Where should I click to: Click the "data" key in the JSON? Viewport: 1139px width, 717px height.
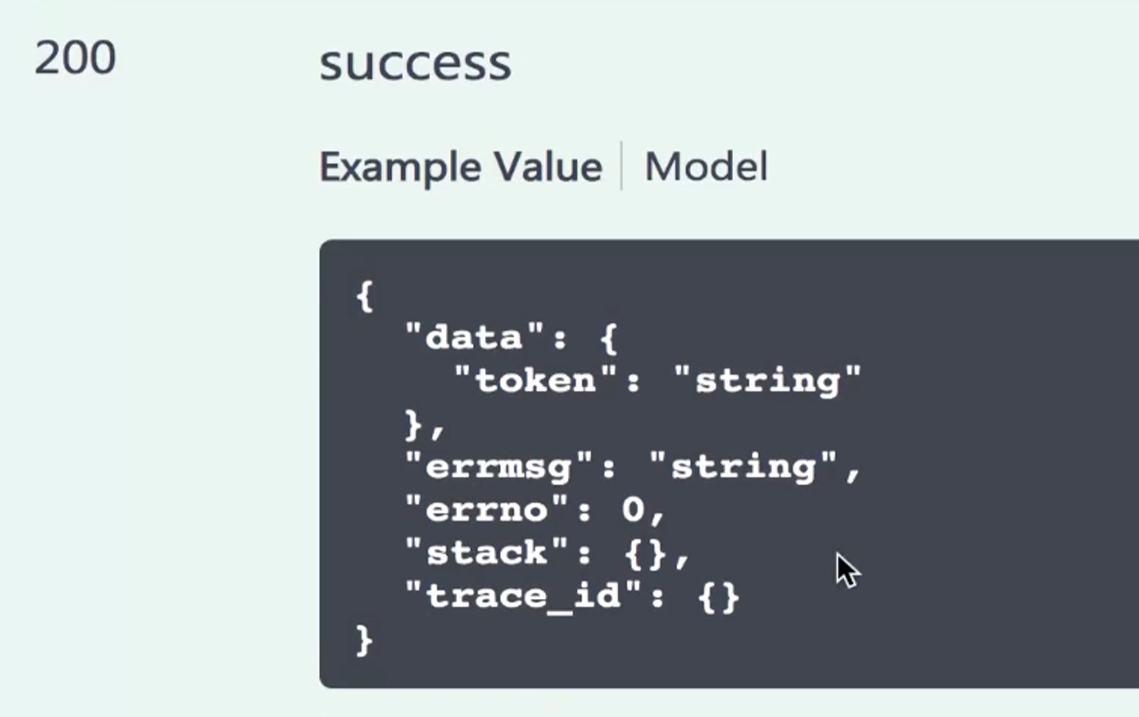(x=475, y=338)
